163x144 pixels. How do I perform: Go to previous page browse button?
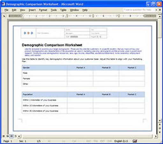tap(160, 125)
